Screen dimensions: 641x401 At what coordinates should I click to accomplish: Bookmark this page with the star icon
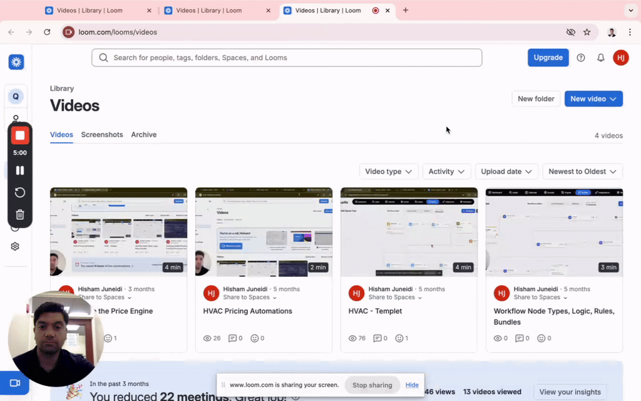point(587,32)
